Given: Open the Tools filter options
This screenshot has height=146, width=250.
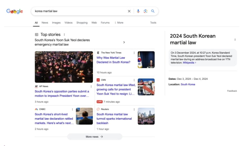Looking at the screenshot, I should coord(153,23).
